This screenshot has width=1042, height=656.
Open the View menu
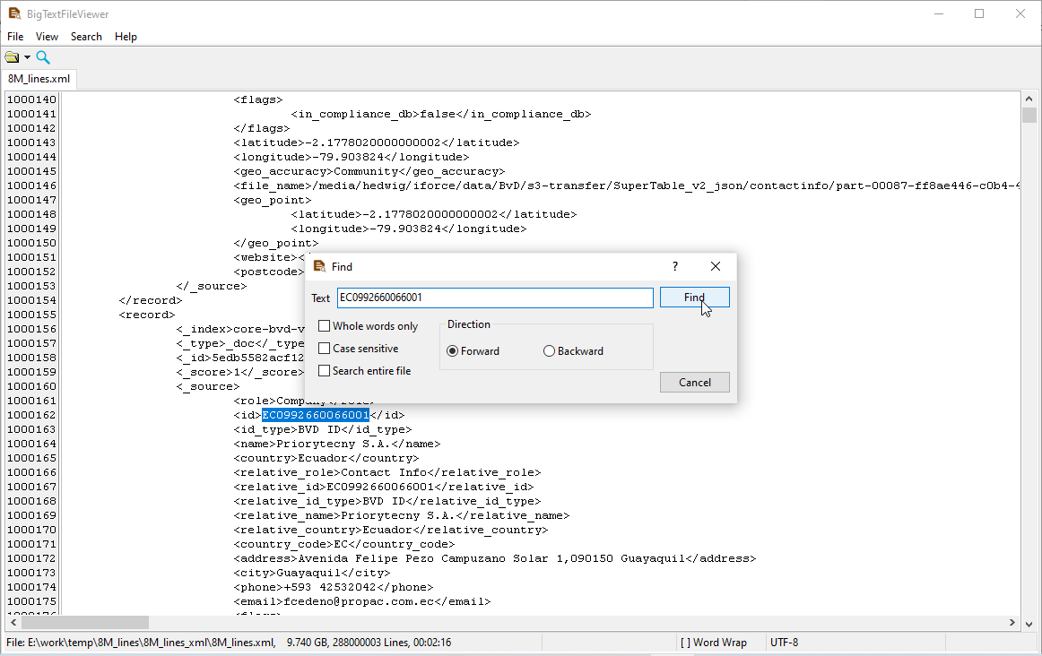tap(47, 37)
